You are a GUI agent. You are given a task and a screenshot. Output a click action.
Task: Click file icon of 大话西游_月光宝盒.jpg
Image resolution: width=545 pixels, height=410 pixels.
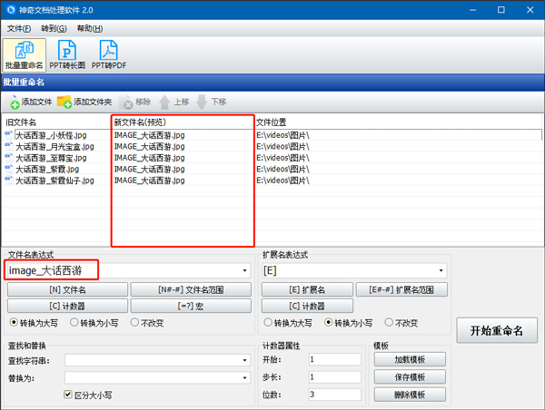pos(9,146)
